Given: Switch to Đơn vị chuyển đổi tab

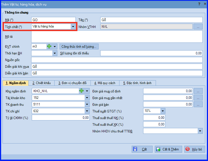Looking at the screenshot, I should [72, 83].
